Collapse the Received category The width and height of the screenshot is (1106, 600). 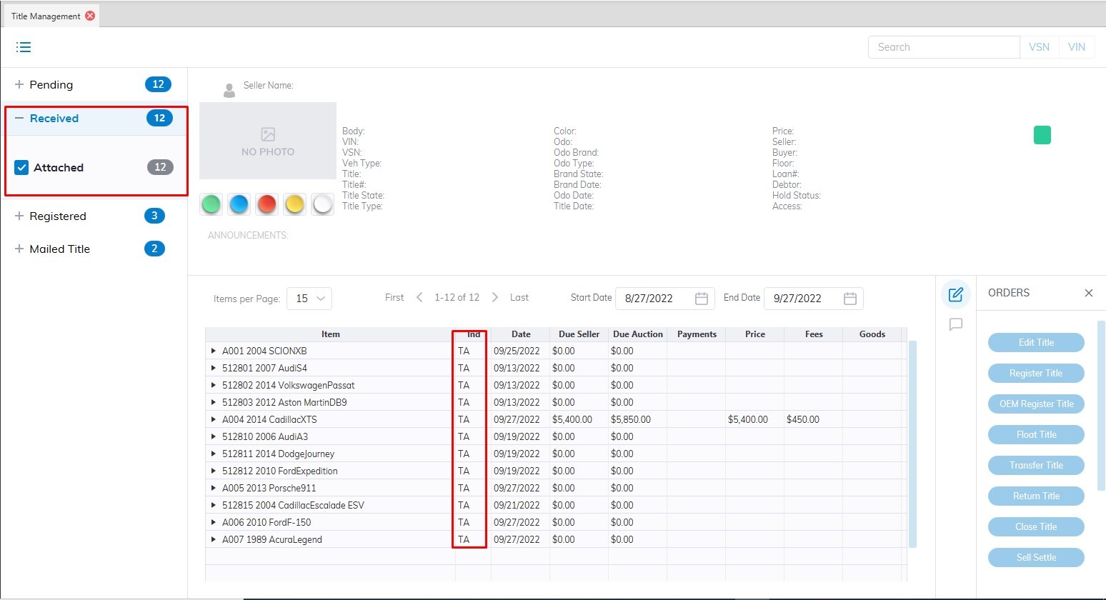tap(19, 119)
